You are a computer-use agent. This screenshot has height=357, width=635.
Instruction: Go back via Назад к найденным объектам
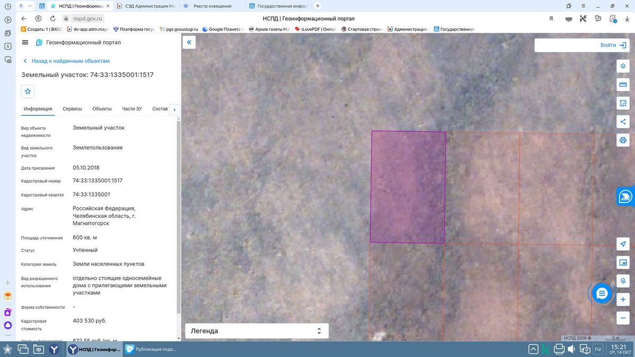click(x=66, y=61)
